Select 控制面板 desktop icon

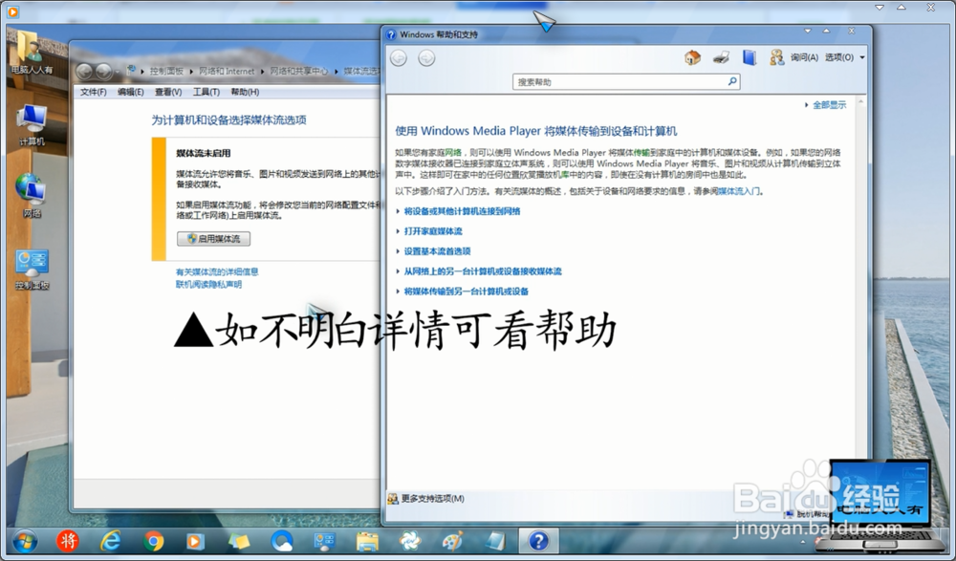(x=32, y=269)
